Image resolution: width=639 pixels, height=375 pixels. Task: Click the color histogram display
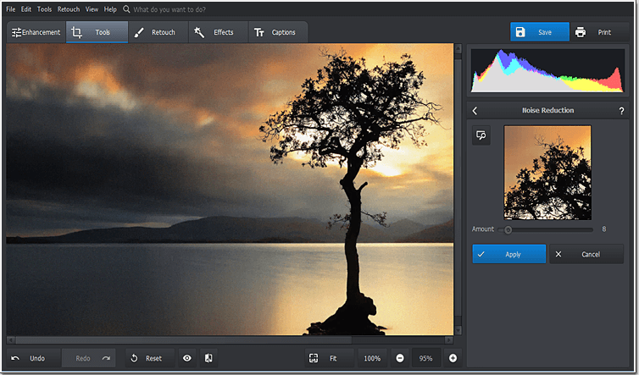click(x=547, y=71)
